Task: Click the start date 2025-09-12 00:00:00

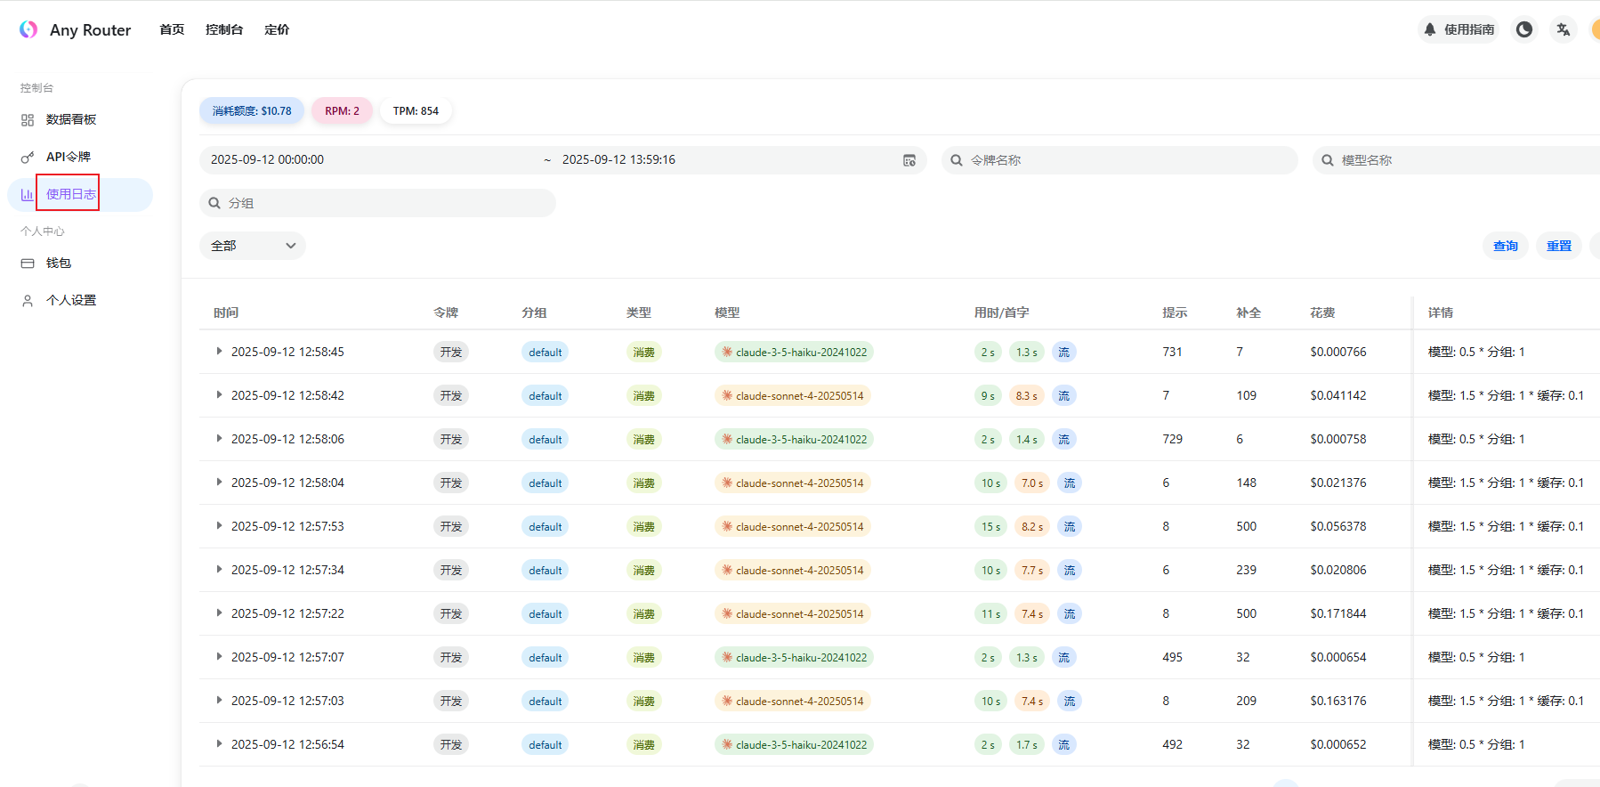Action: [x=267, y=160]
